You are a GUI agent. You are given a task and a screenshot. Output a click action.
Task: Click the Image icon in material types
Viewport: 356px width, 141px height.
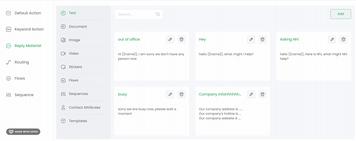pyautogui.click(x=63, y=40)
